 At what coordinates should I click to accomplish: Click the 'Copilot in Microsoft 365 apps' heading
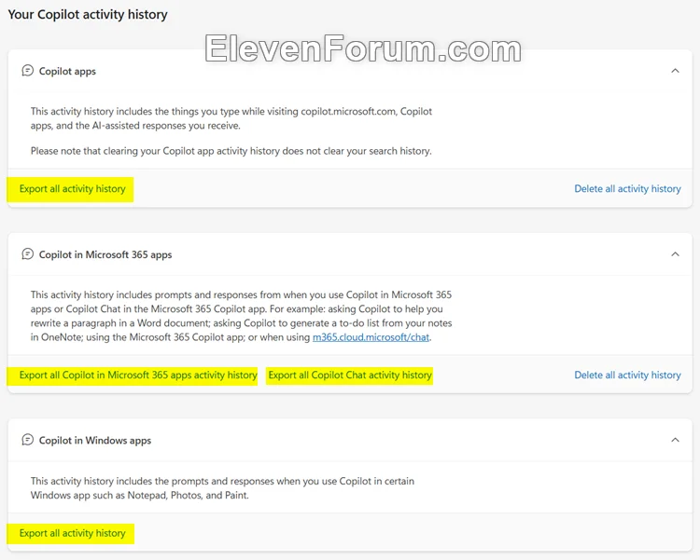[105, 254]
